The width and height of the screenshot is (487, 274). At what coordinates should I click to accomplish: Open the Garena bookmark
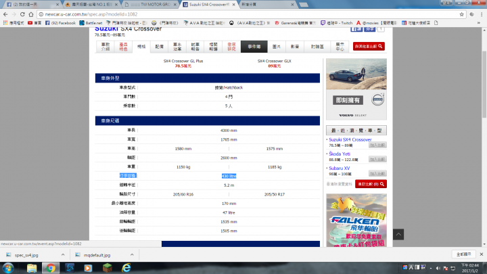click(x=295, y=23)
